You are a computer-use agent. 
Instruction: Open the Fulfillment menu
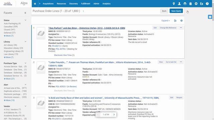pos(86,4)
